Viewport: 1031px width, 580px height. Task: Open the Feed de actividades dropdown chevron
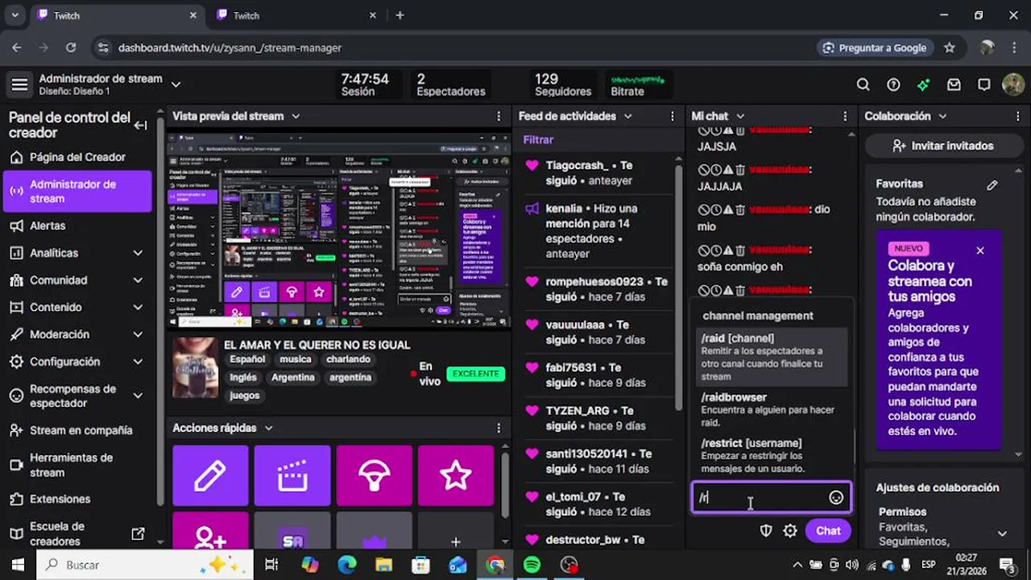pos(627,116)
